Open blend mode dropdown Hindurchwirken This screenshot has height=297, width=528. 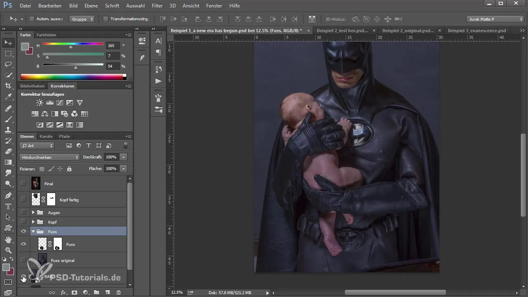point(49,157)
